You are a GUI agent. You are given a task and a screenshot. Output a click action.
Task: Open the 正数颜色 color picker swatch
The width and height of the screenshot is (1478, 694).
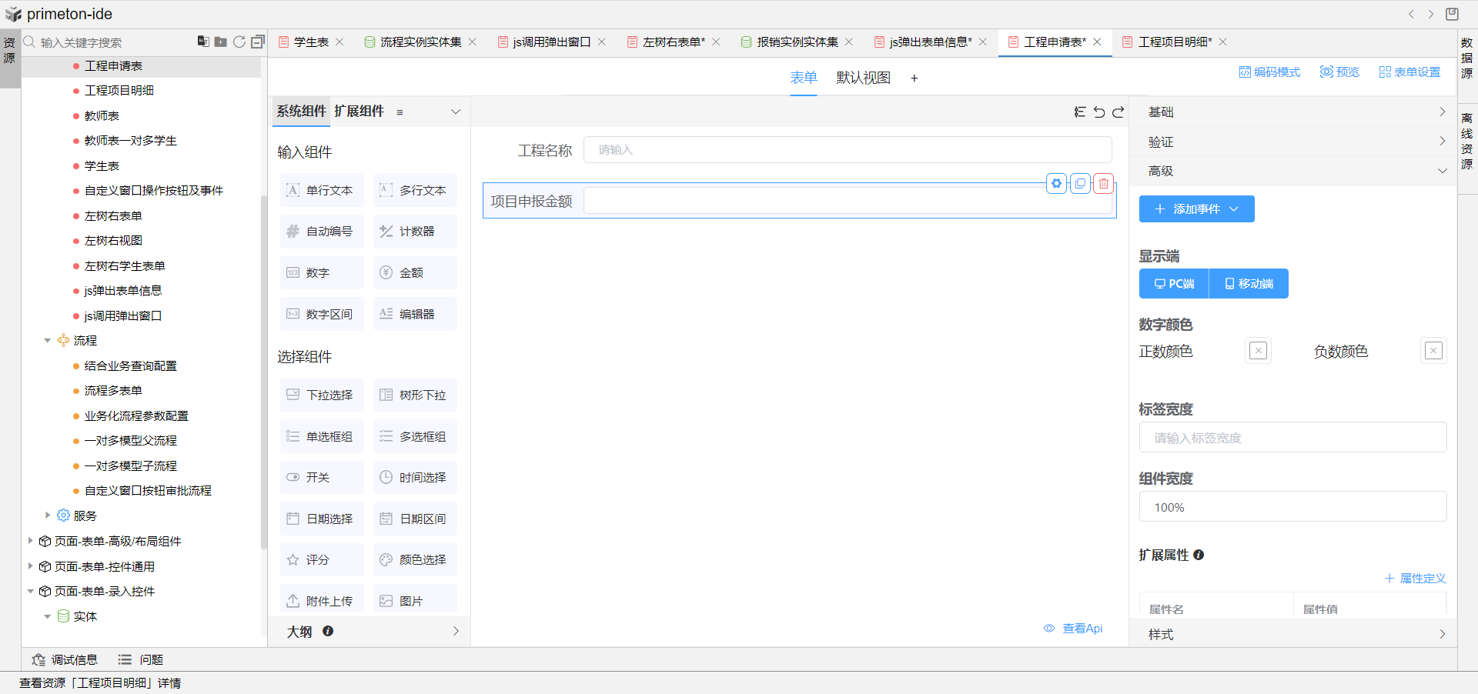(1259, 351)
